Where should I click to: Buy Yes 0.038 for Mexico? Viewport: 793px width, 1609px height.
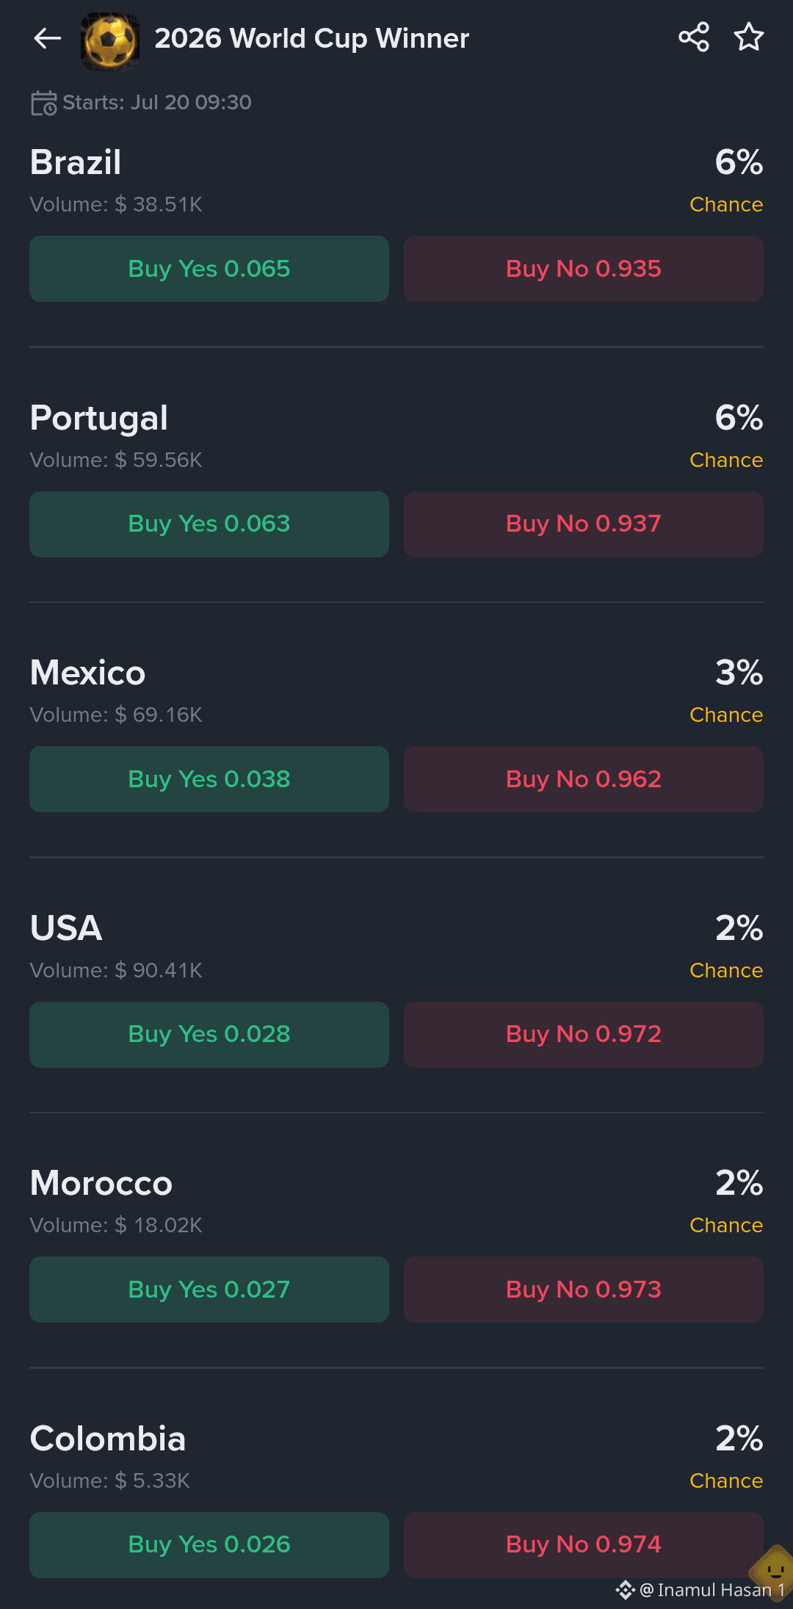tap(209, 779)
